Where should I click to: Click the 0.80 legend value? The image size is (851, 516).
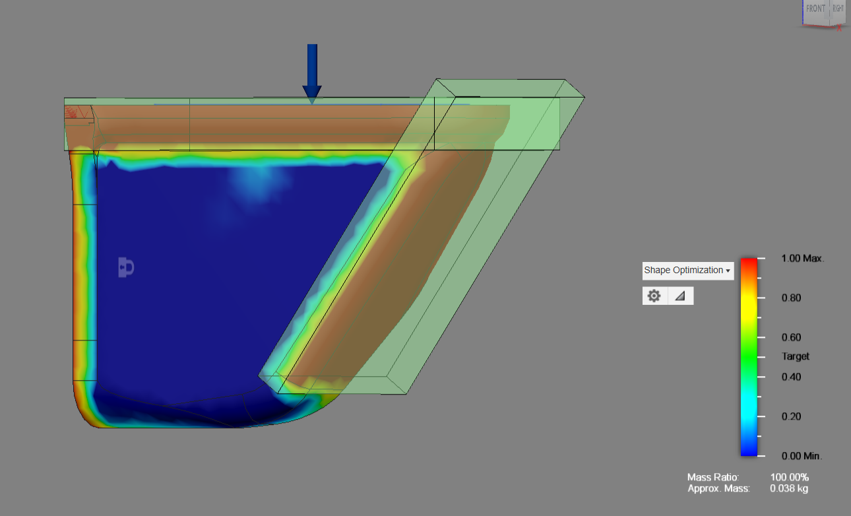click(790, 298)
